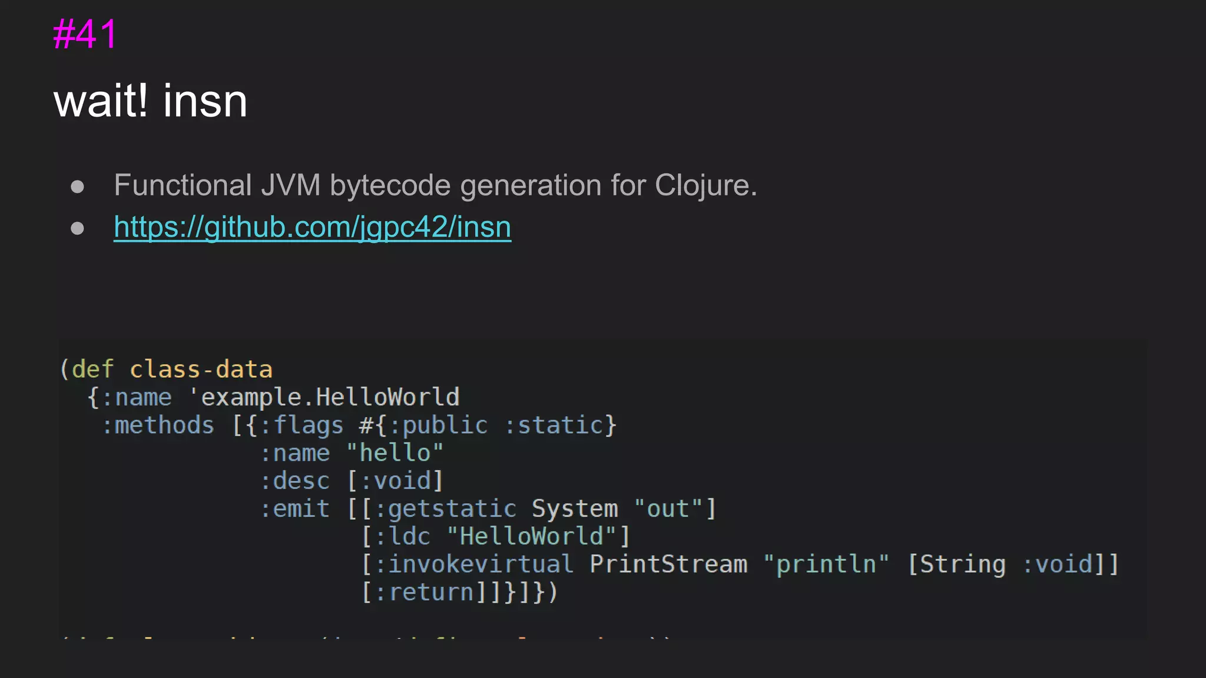Click the ':methods [{:flags #{:public :static}' line

359,425
